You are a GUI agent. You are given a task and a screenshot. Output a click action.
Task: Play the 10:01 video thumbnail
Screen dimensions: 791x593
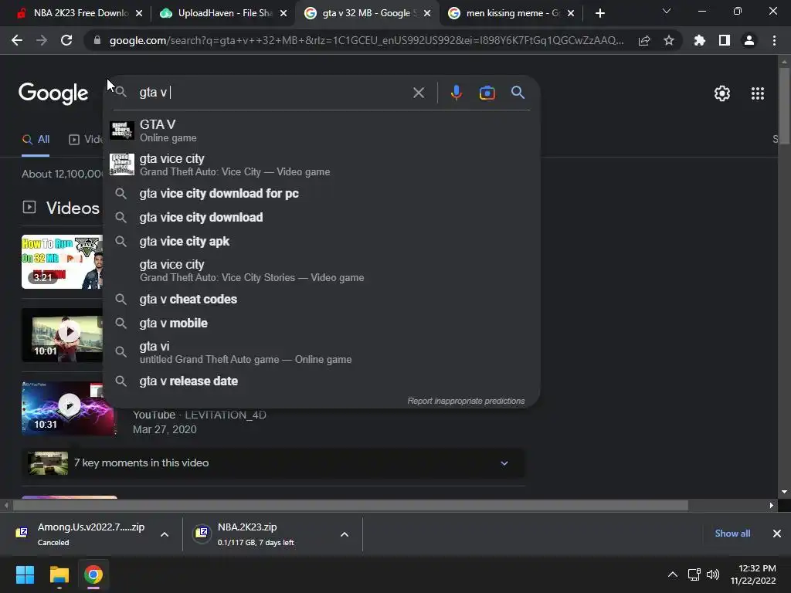pos(63,335)
